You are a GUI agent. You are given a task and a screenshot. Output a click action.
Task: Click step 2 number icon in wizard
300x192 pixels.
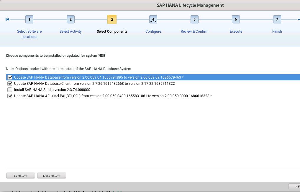(71, 19)
